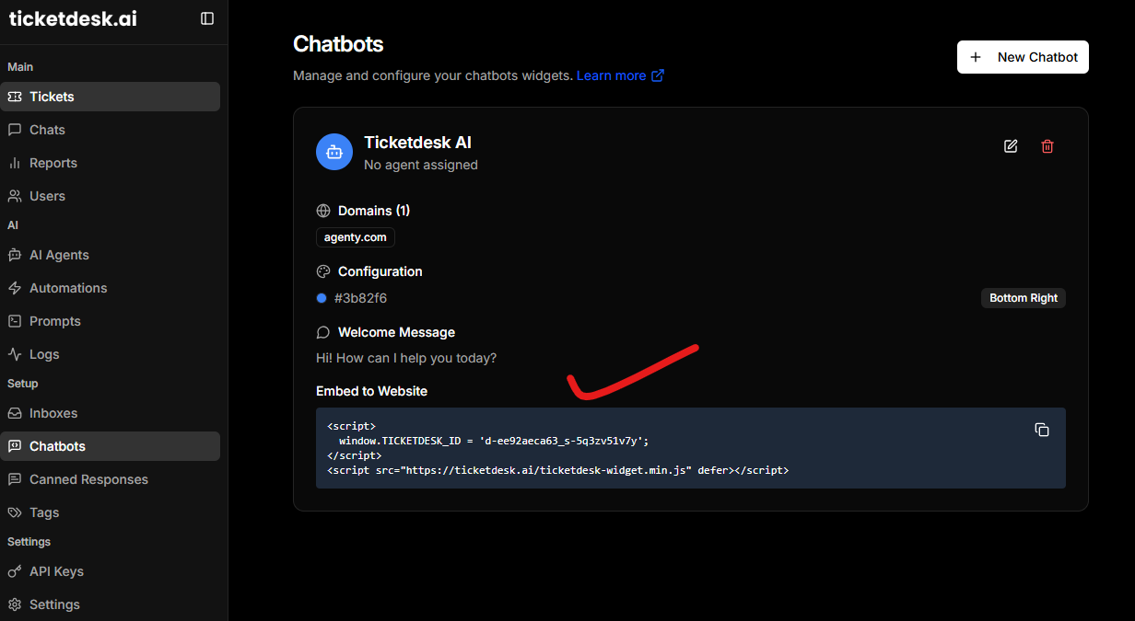1135x621 pixels.
Task: Click the Welcome Message bubble icon
Action: pyautogui.click(x=323, y=332)
